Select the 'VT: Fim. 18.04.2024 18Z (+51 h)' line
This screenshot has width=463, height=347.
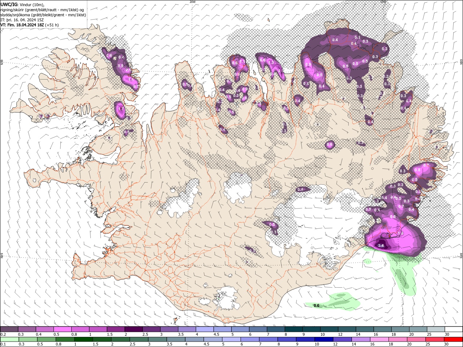coord(30,25)
